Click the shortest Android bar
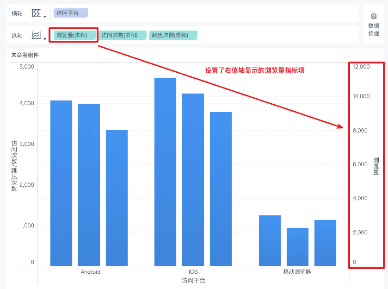388x289 pixels. (x=117, y=198)
